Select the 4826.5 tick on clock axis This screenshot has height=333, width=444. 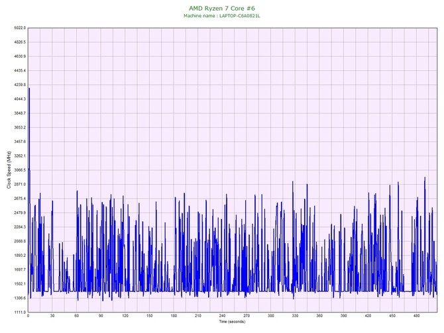pos(20,42)
